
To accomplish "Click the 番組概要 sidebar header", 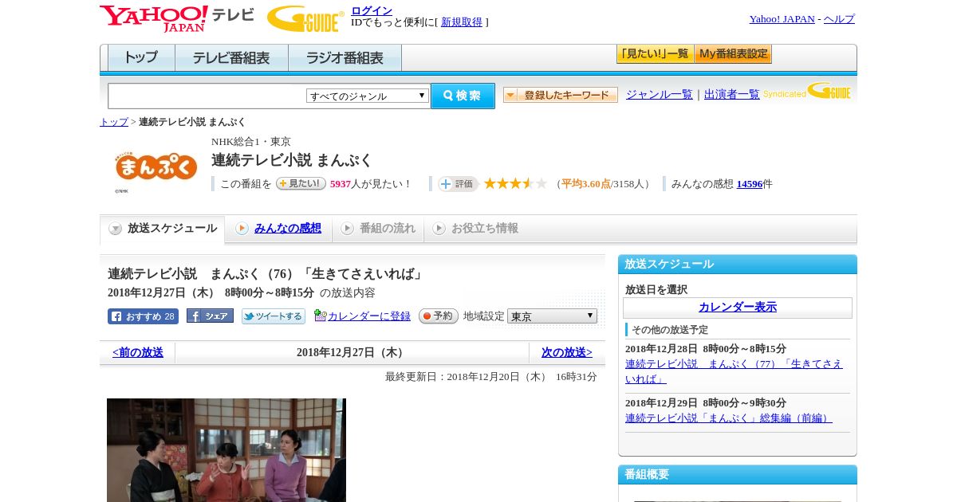I will point(738,475).
